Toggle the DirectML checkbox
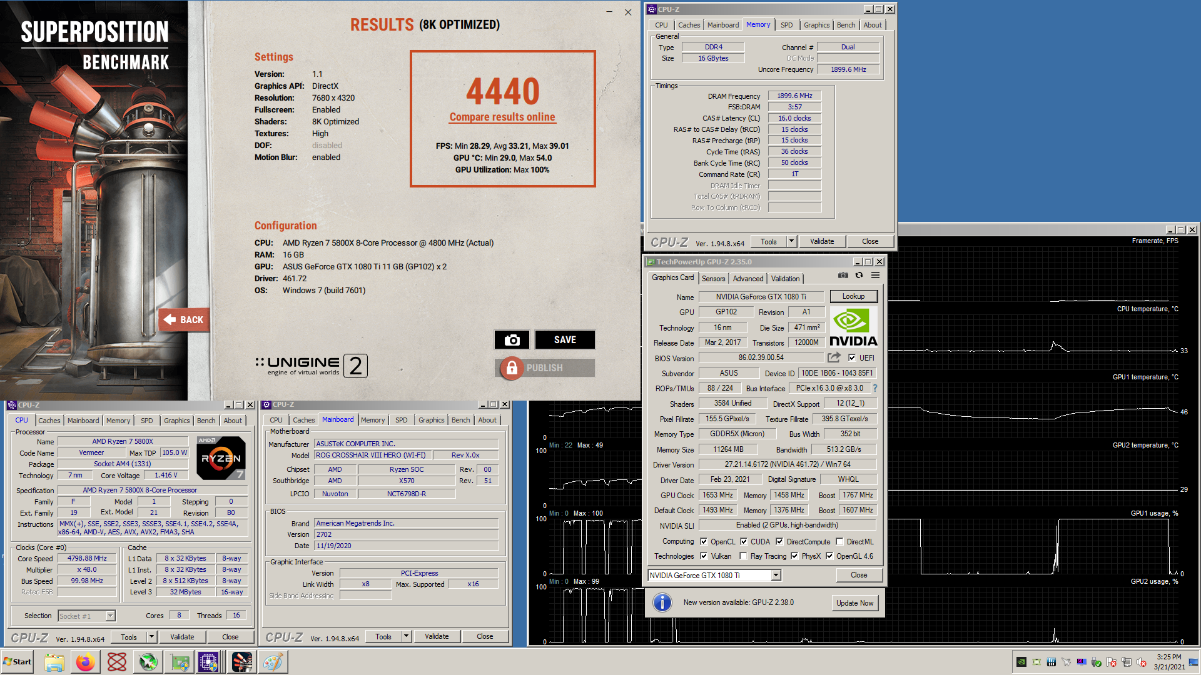Screen dimensions: 1201x675 click(839, 541)
